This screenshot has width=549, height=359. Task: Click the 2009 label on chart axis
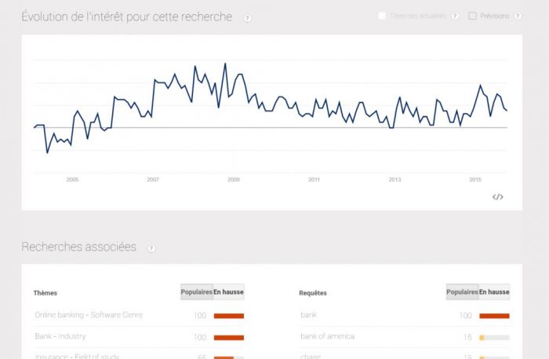234,179
